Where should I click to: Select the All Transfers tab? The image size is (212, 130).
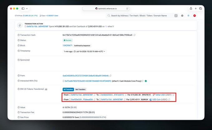(68, 89)
